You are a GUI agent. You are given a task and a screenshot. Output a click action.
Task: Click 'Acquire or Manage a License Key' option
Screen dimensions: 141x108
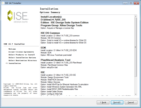tap(57, 28)
